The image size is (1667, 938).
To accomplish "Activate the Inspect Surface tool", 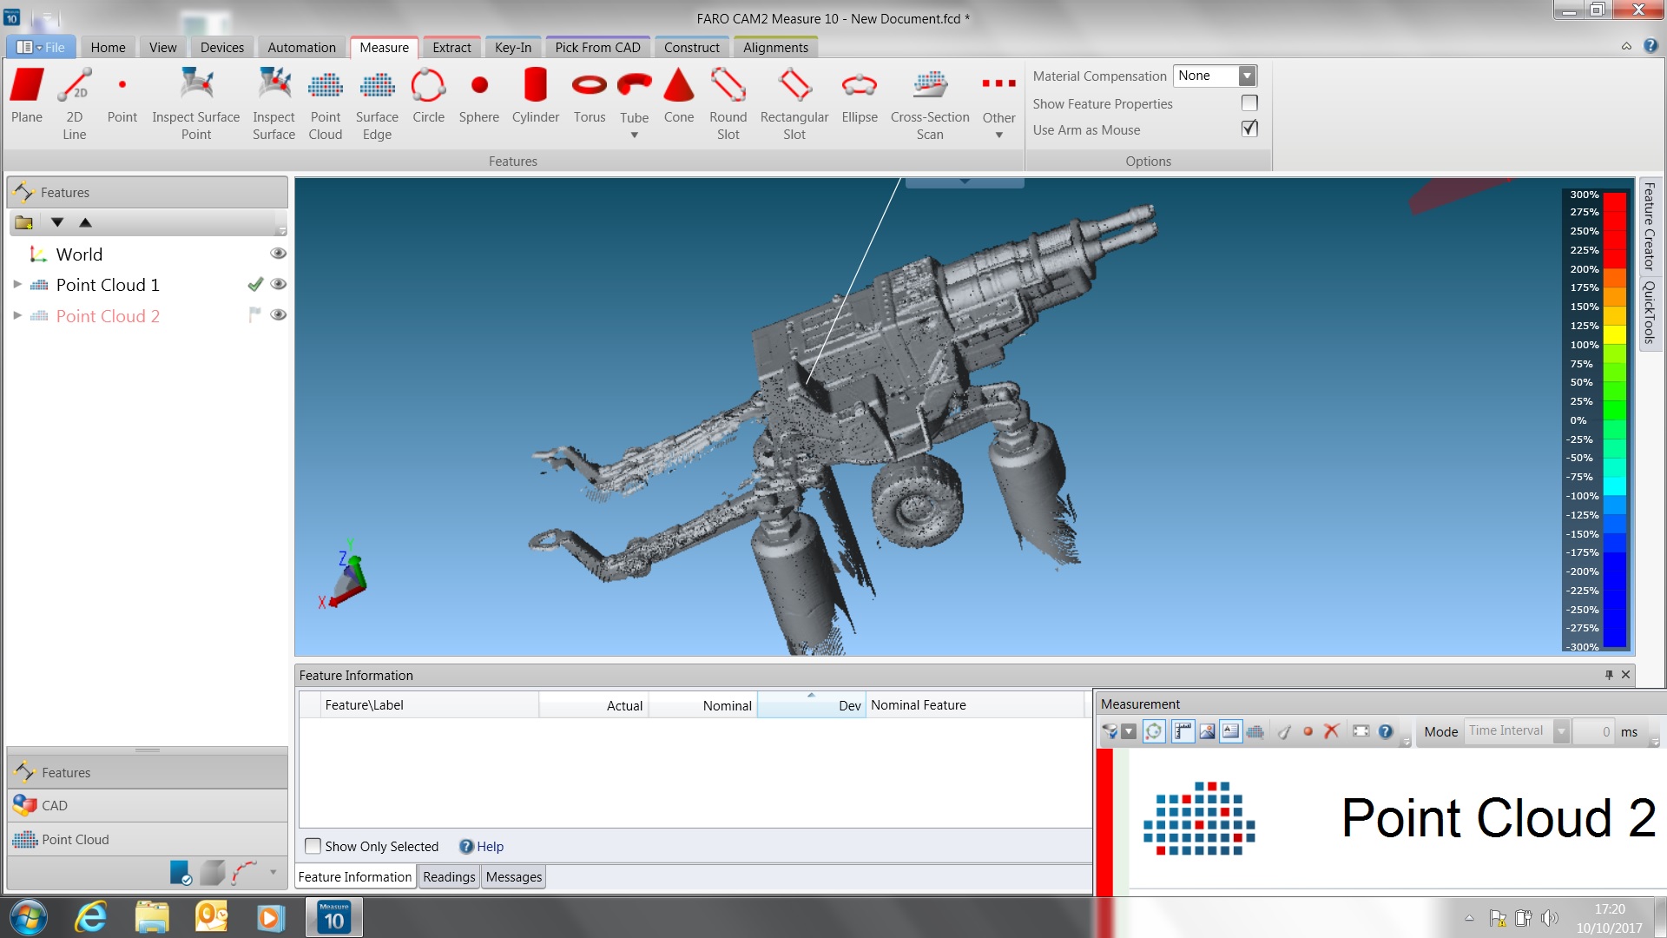I will coord(273,103).
